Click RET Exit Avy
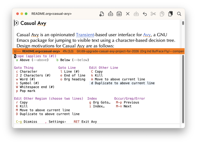197x144 pixels. point(85,122)
